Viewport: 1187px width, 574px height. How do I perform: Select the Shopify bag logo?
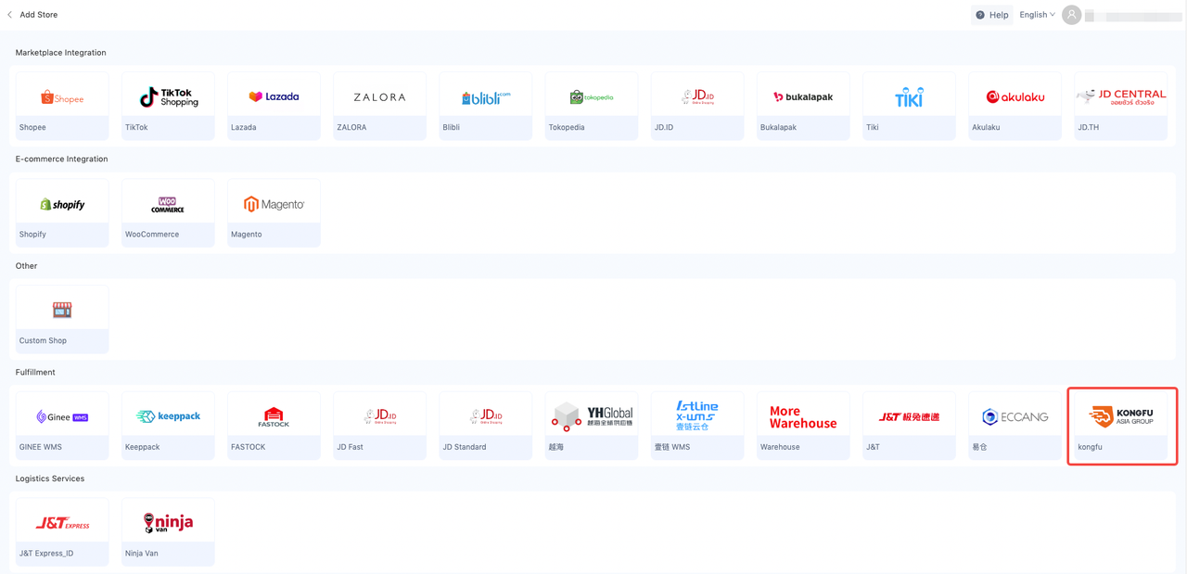tap(62, 204)
